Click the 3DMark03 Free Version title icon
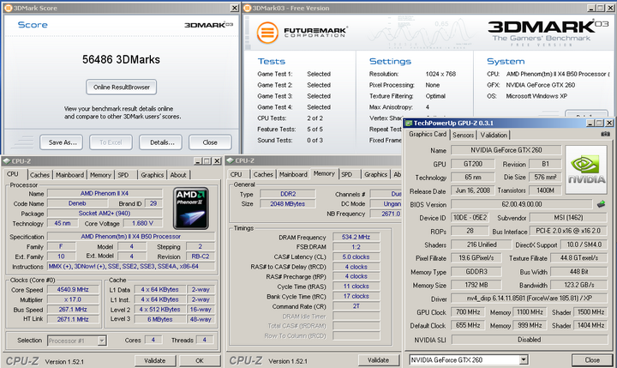Image resolution: width=617 pixels, height=368 pixels. (x=247, y=8)
